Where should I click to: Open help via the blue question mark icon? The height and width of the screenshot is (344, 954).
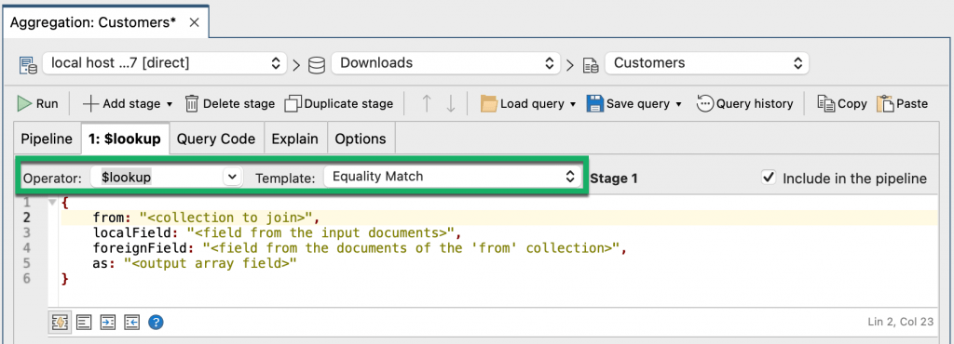156,323
